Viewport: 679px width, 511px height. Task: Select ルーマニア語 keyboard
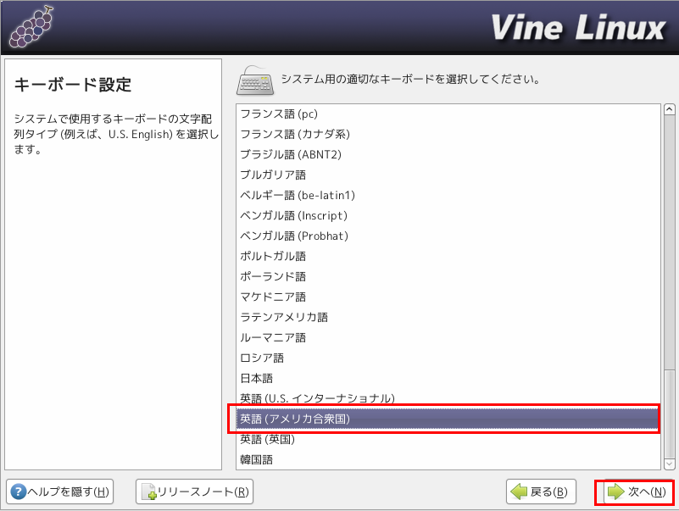[x=448, y=338]
